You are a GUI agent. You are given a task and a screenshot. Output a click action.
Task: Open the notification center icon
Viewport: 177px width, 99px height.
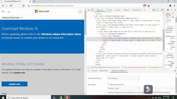click(x=173, y=98)
